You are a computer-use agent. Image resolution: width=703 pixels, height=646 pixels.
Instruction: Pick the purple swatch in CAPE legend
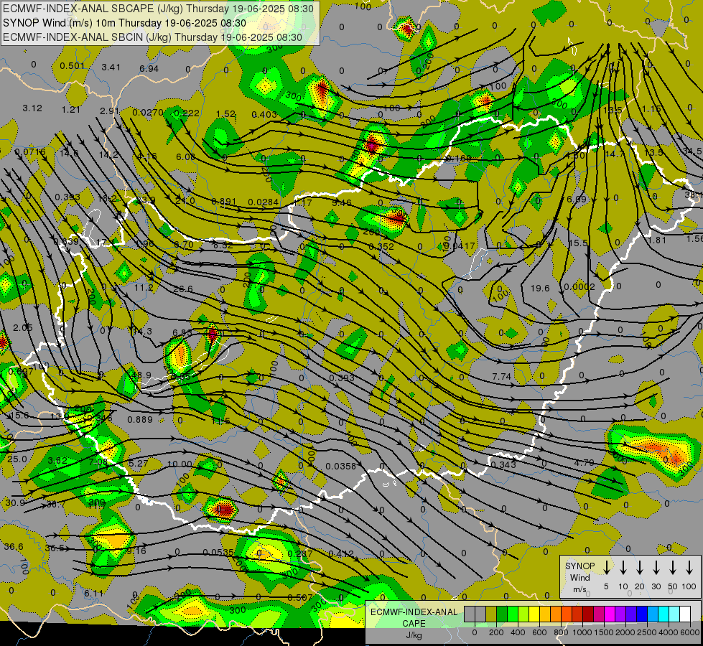620,614
